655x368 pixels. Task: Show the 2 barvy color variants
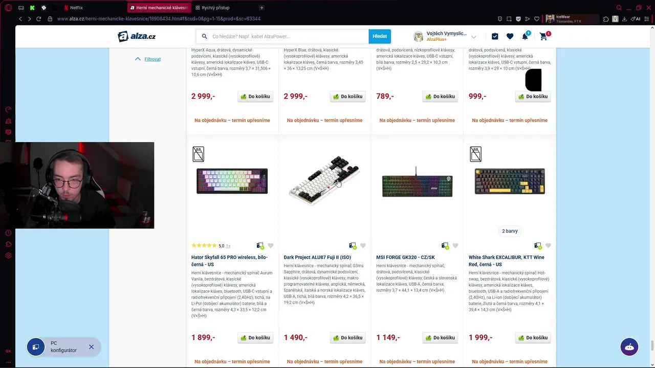coord(510,231)
